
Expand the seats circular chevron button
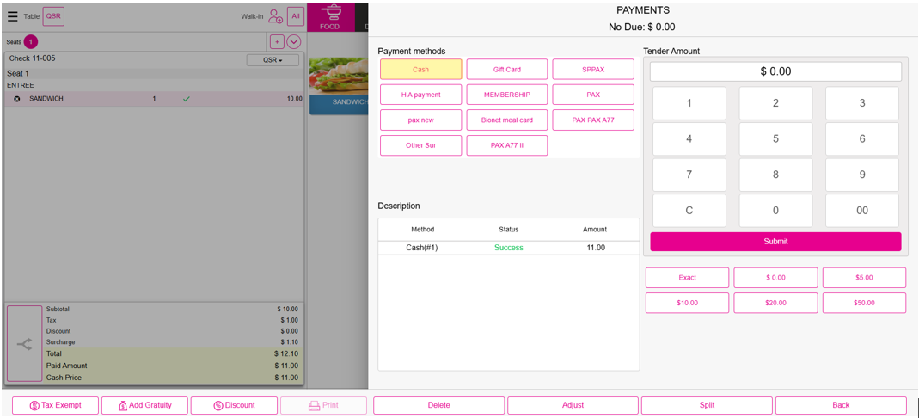[x=294, y=41]
